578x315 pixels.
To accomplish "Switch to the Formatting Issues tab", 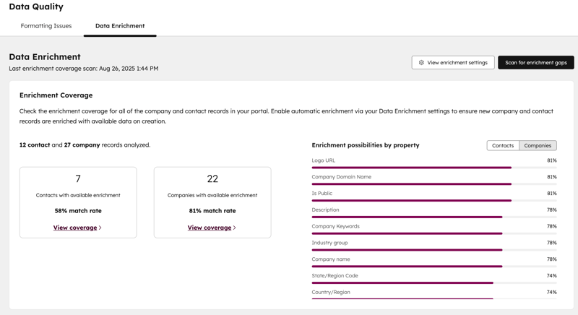I will (46, 26).
